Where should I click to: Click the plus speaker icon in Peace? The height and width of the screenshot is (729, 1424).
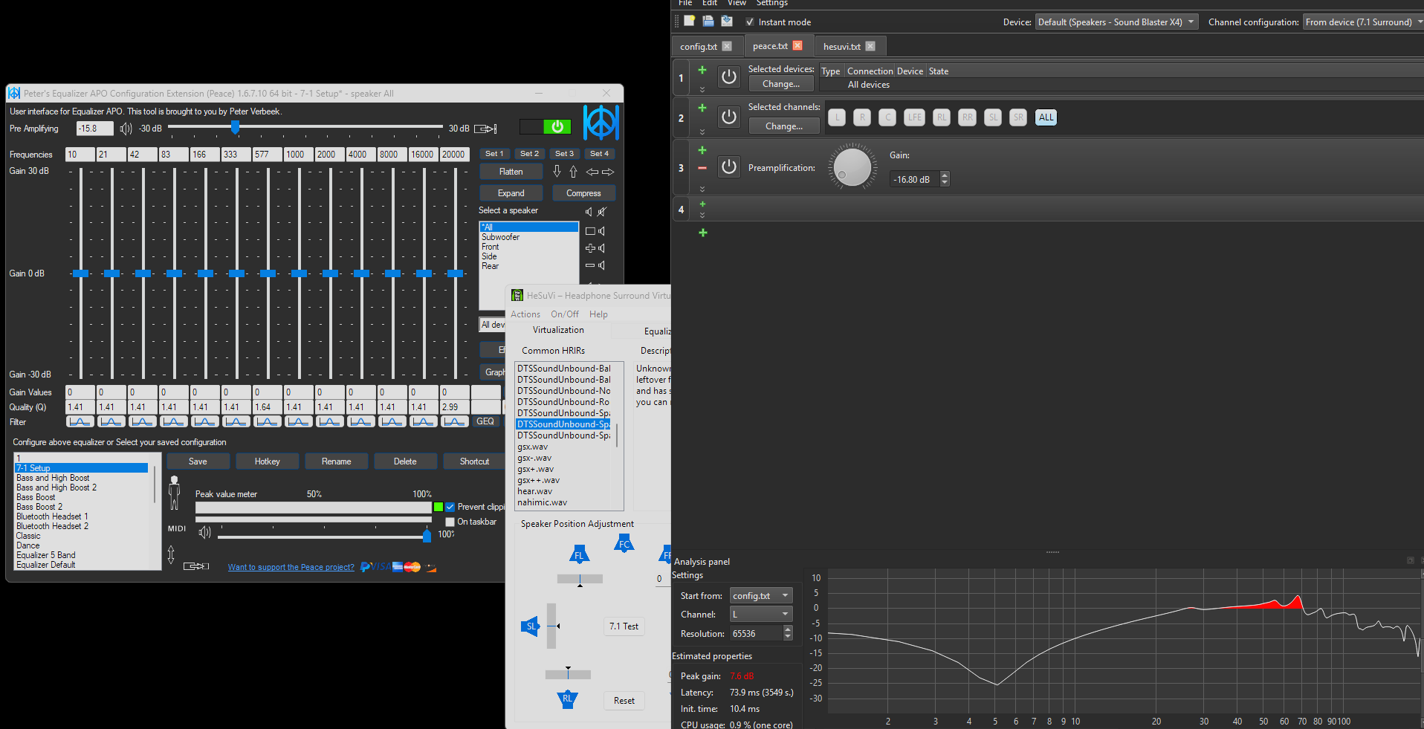(595, 248)
